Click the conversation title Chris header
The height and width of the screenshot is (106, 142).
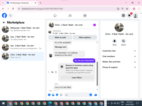69,25
